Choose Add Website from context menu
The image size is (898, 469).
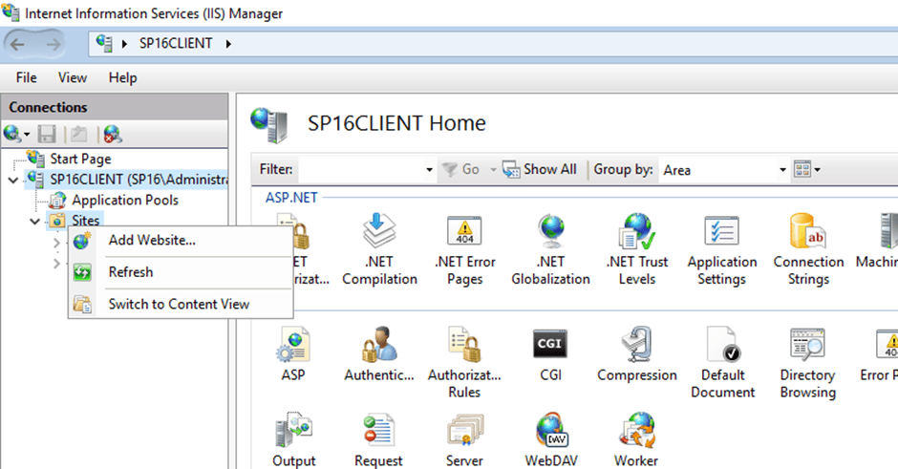click(152, 241)
